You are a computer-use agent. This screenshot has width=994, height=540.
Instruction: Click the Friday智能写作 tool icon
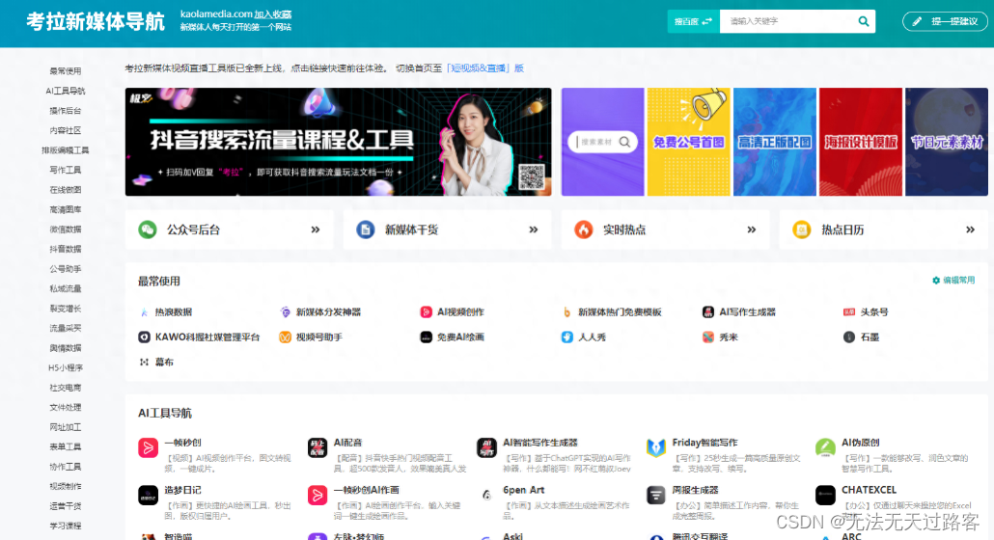coord(655,447)
